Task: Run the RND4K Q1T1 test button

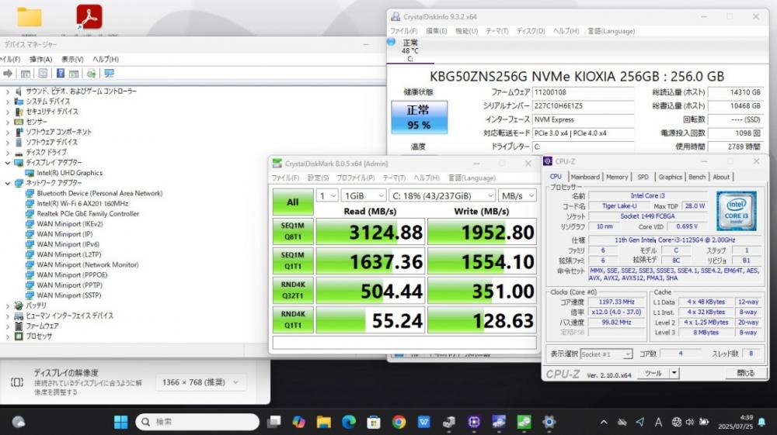Action: pos(292,319)
